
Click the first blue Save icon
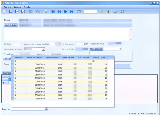click(x=11, y=12)
